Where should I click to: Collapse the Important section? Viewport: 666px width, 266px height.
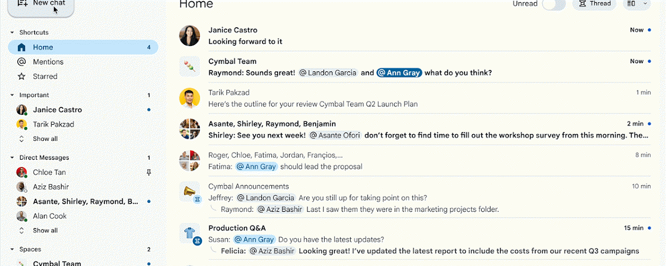pyautogui.click(x=12, y=95)
